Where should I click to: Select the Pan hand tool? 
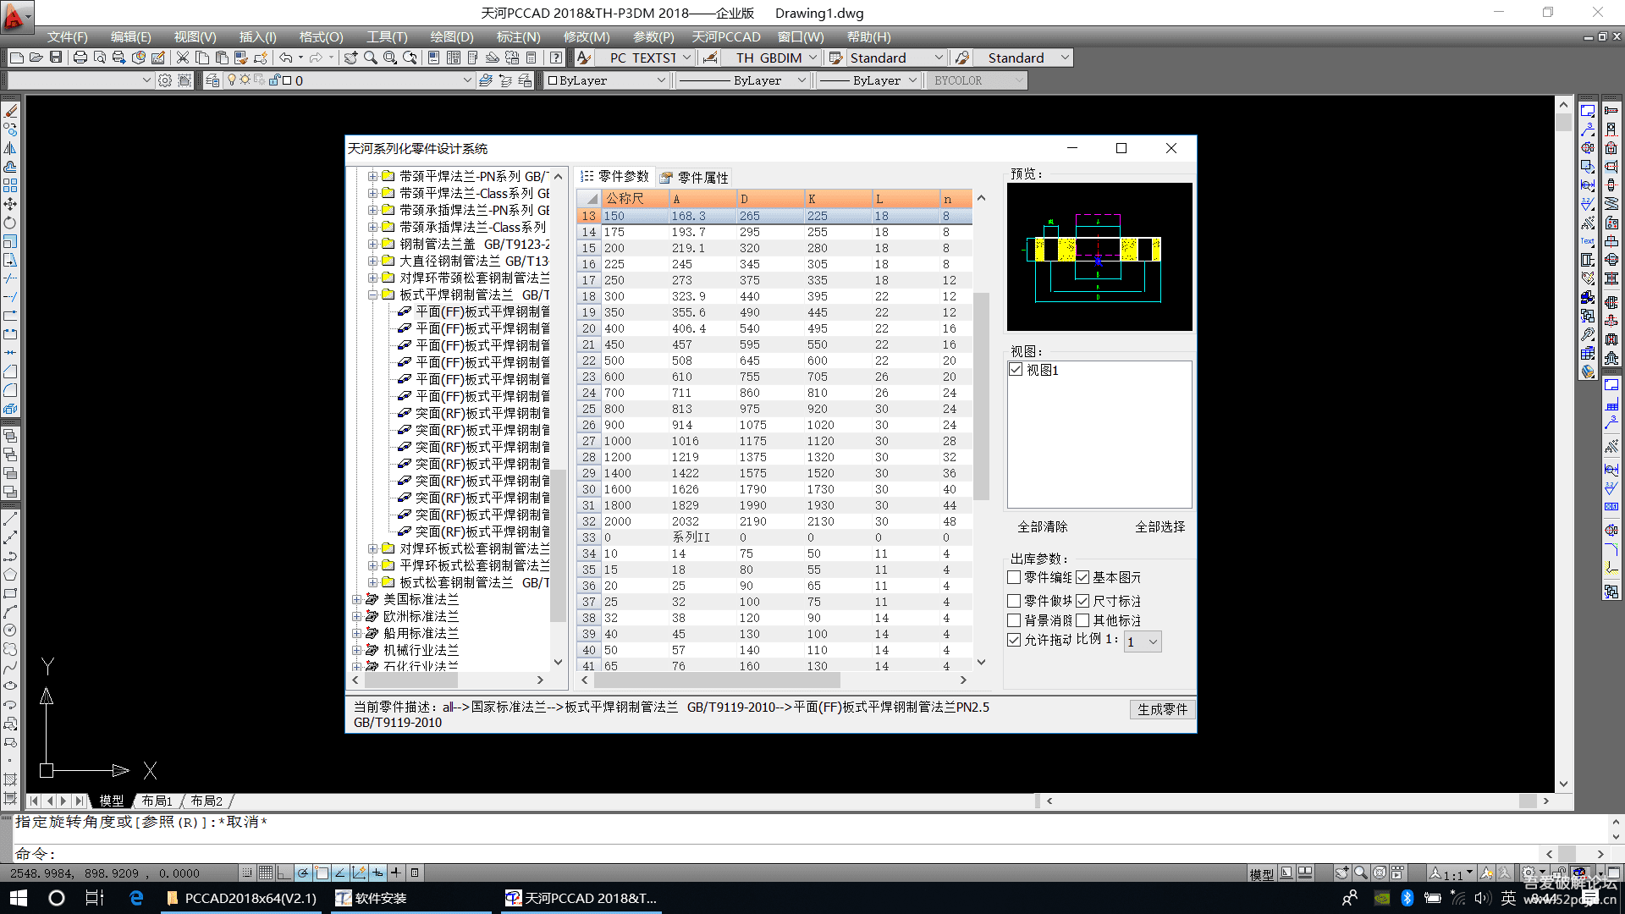[350, 58]
